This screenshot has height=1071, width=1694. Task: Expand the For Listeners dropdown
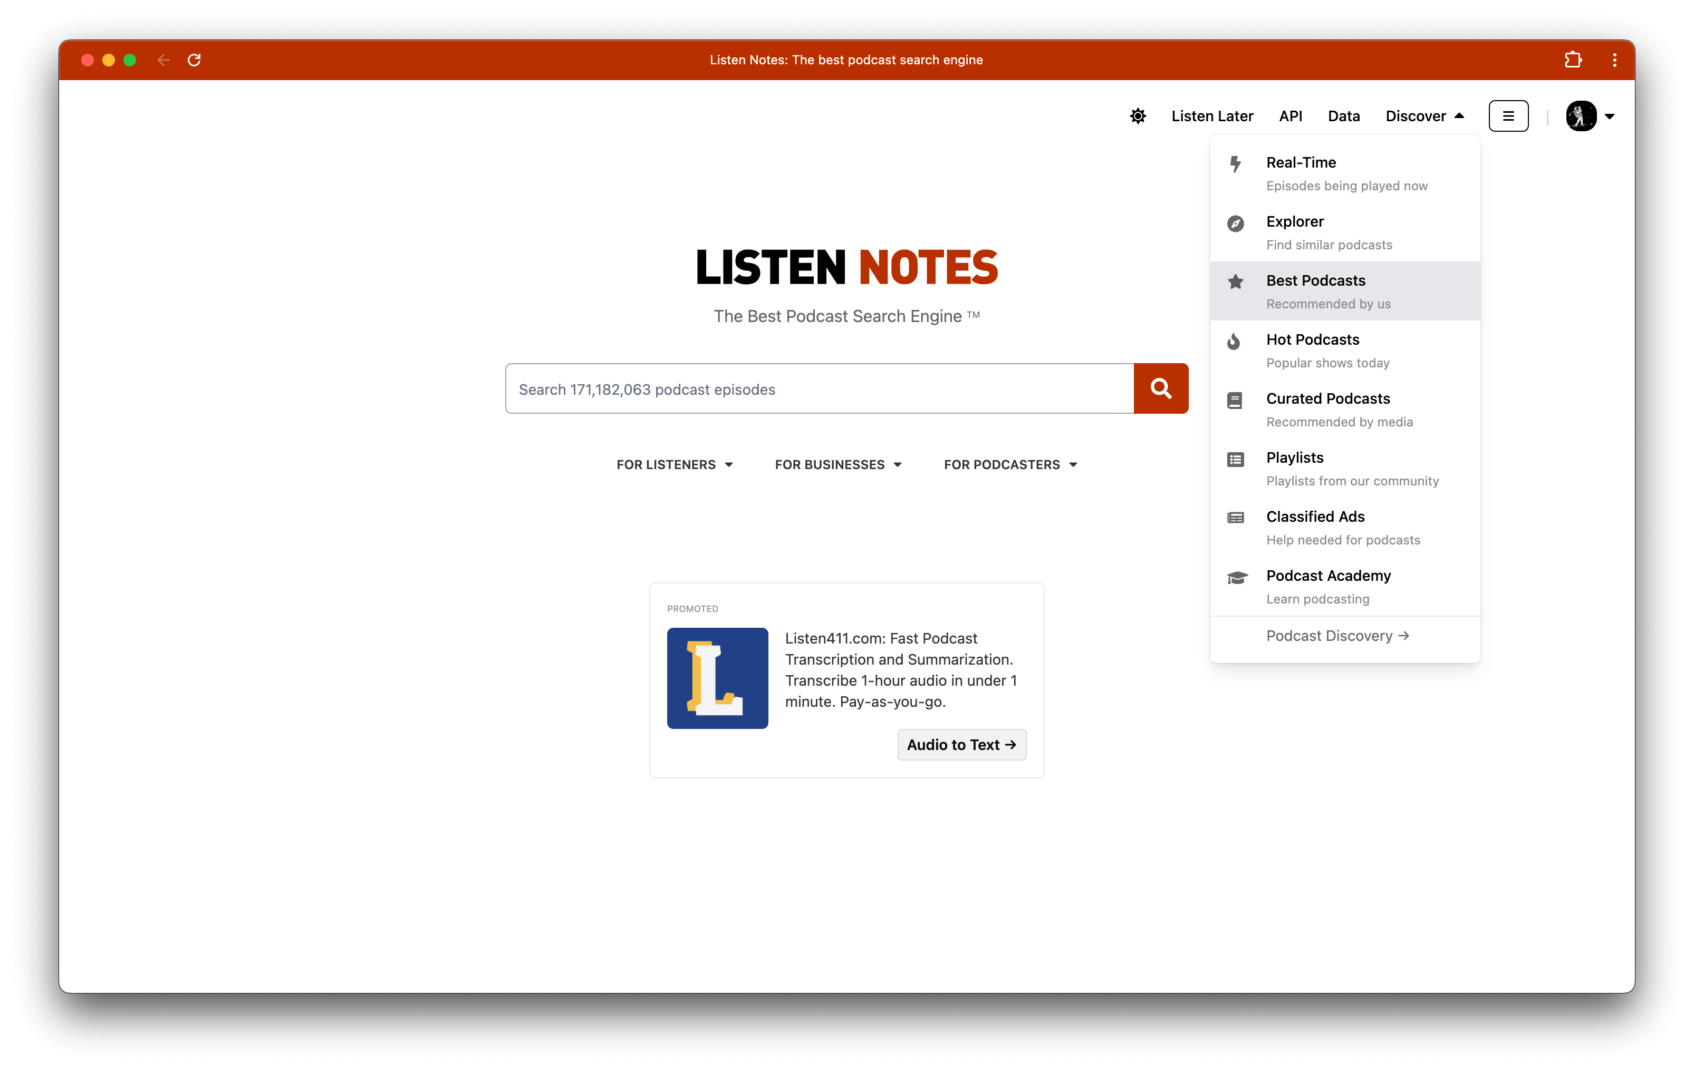[x=674, y=464]
